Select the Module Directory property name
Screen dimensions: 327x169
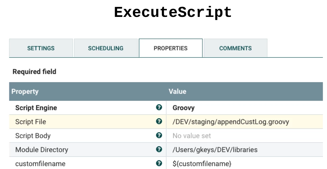[x=42, y=150]
